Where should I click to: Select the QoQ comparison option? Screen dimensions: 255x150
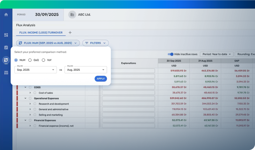[x=30, y=60]
